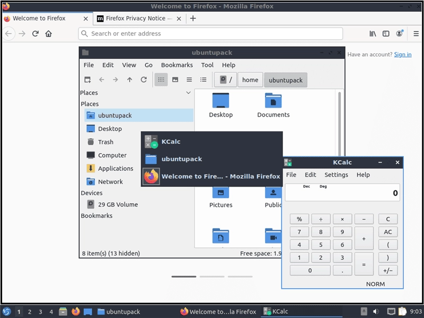Click KCalc AC clear-all button
The height and width of the screenshot is (318, 424).
click(388, 232)
